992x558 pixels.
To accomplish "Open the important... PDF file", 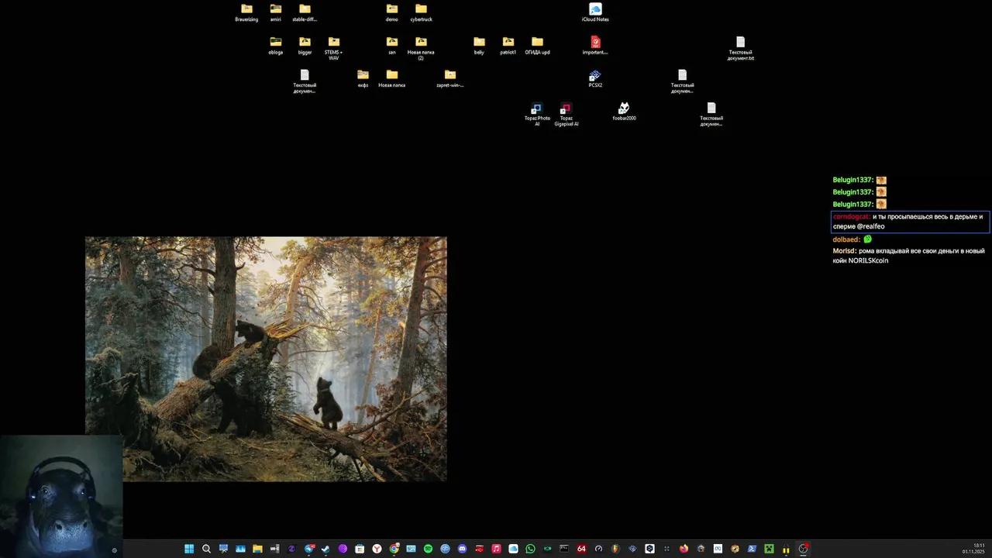I will 595,46.
